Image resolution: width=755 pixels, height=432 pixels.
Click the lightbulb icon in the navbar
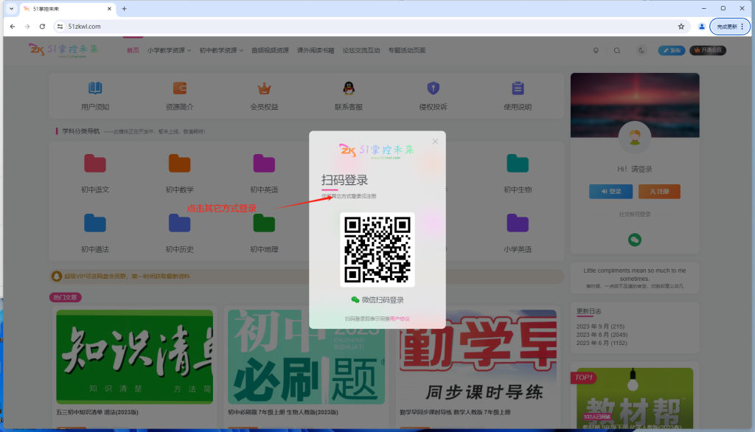tap(596, 51)
